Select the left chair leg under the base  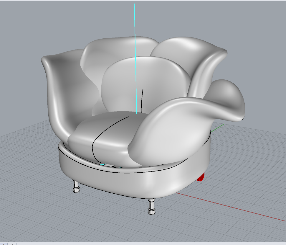76,187
